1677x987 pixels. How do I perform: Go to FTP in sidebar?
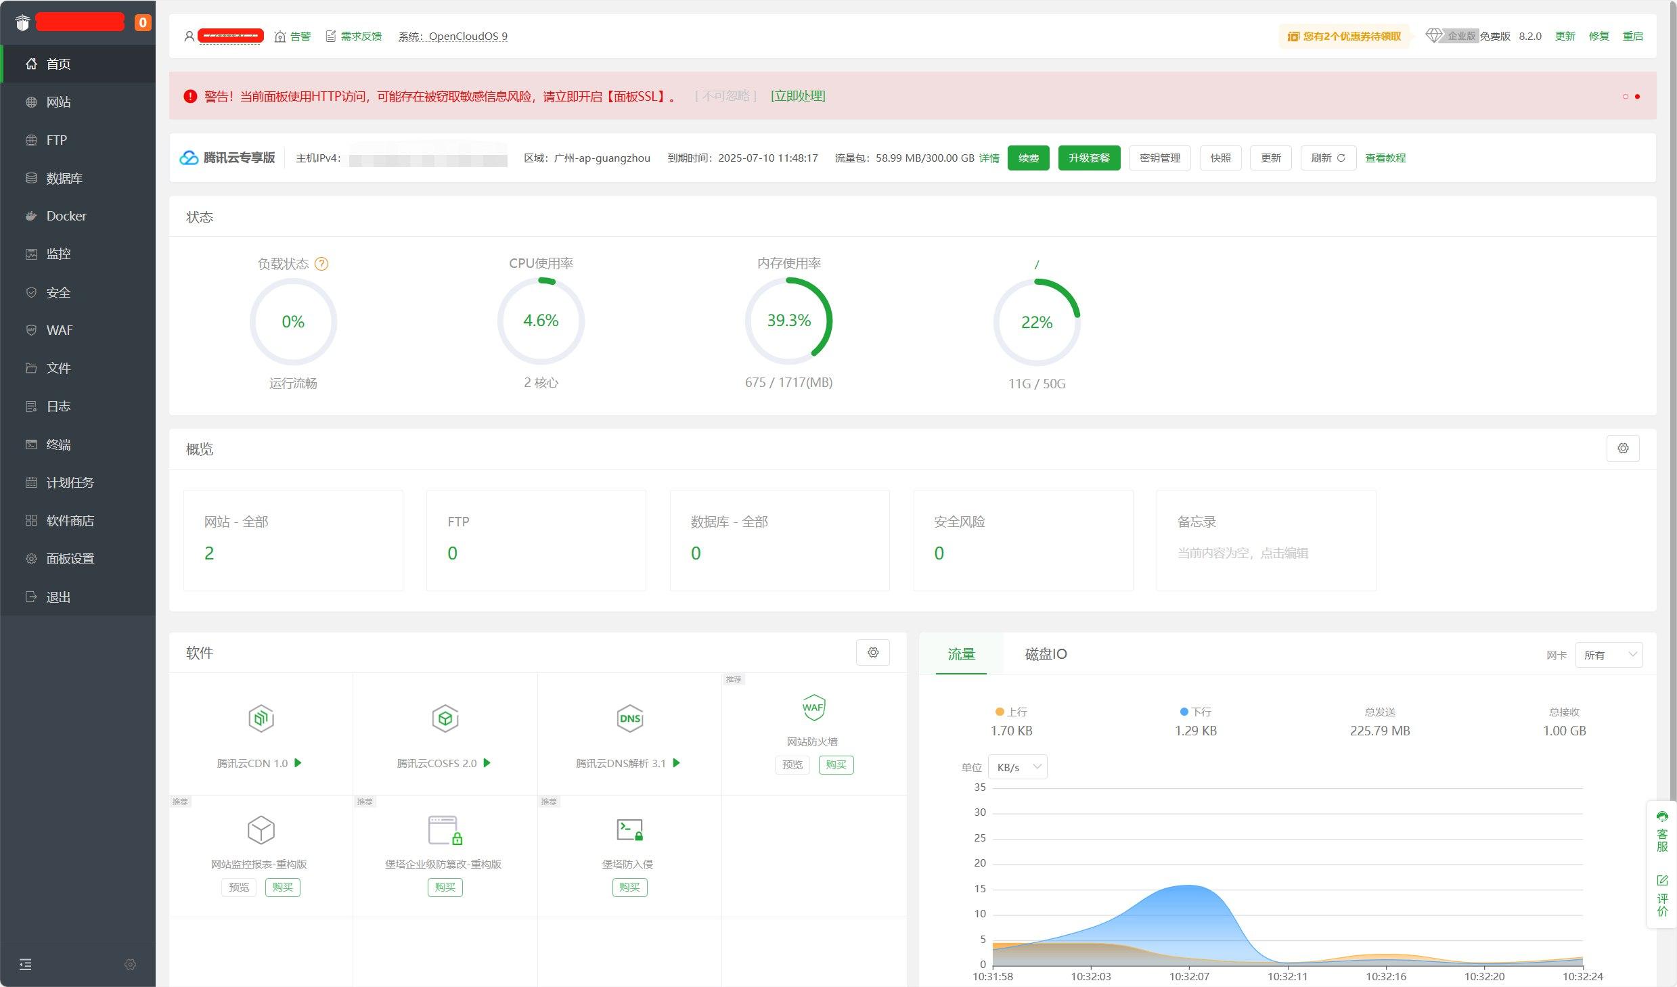tap(79, 140)
